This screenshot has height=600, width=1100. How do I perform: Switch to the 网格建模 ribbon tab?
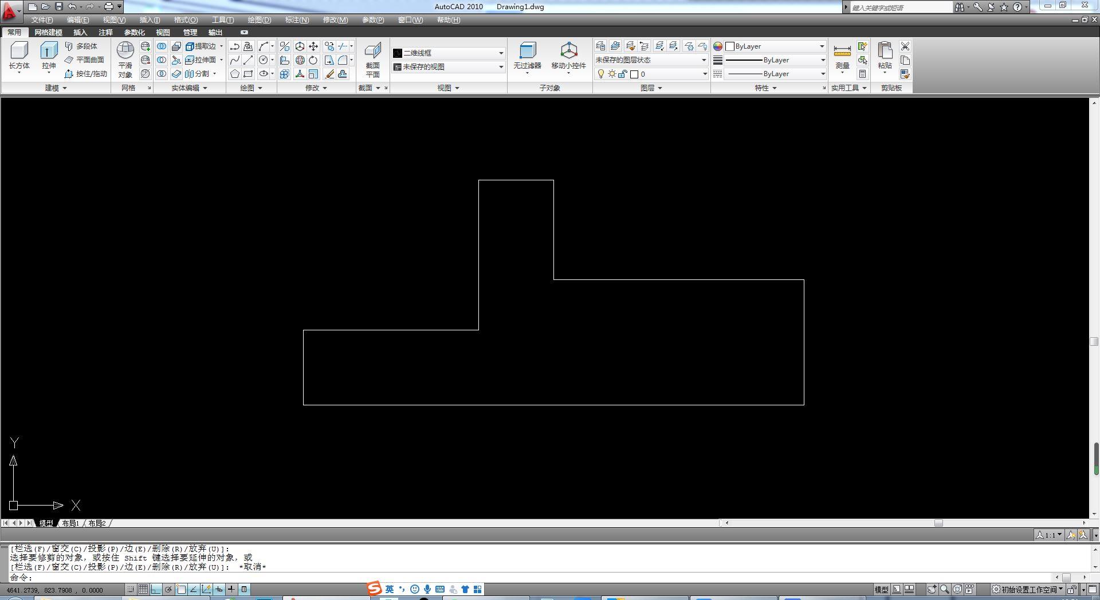tap(48, 32)
